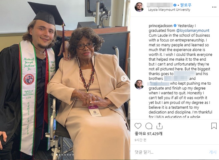This screenshot has height=160, width=219.
Task: Save the post with the bookmark icon
Action: point(214,126)
